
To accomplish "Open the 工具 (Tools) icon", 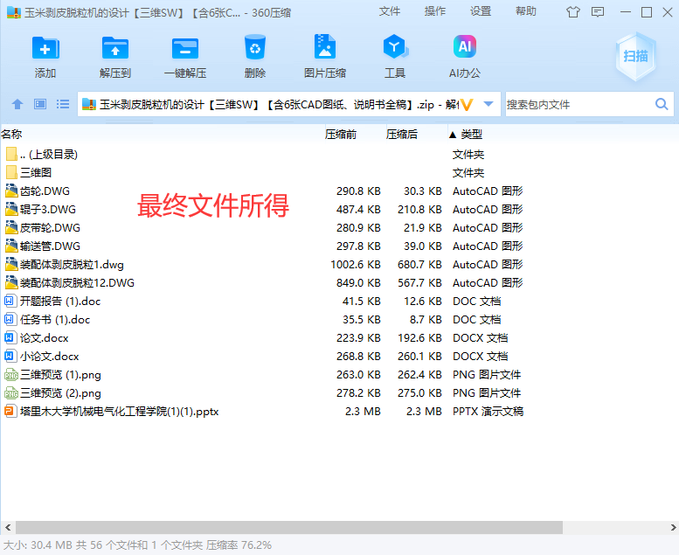I will pos(395,47).
